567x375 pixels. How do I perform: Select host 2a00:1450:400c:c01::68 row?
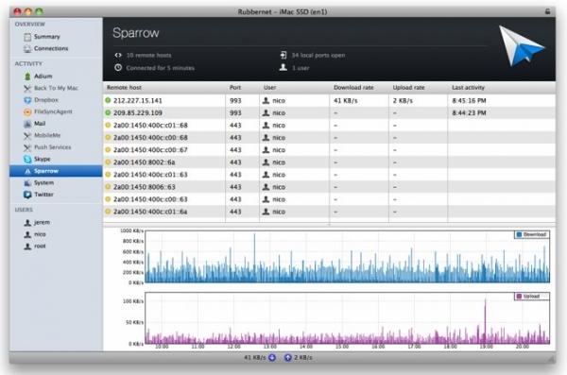[329, 125]
